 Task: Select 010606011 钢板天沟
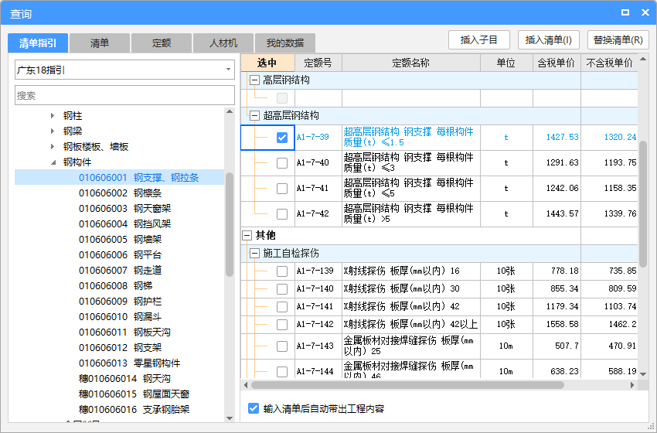coord(125,332)
